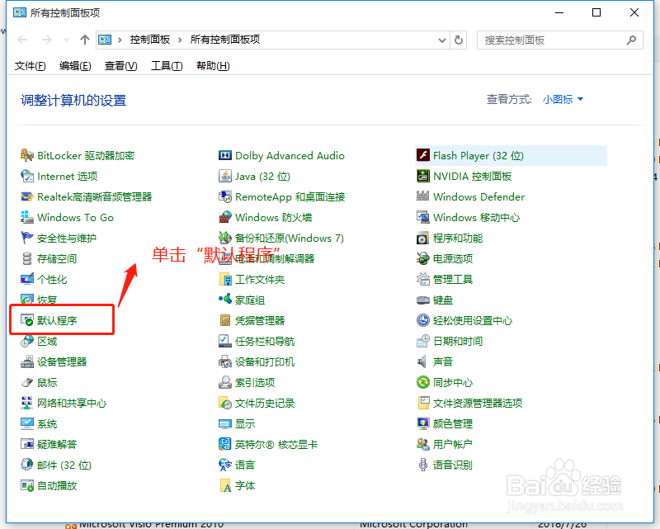Click the 网络和共享中心 icon
The width and height of the screenshot is (660, 529).
[27, 403]
